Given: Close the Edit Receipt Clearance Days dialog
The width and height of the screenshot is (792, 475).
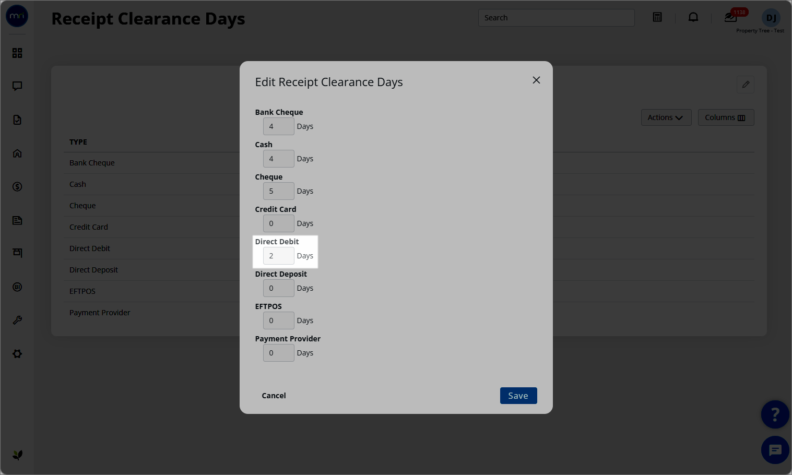Looking at the screenshot, I should [536, 80].
